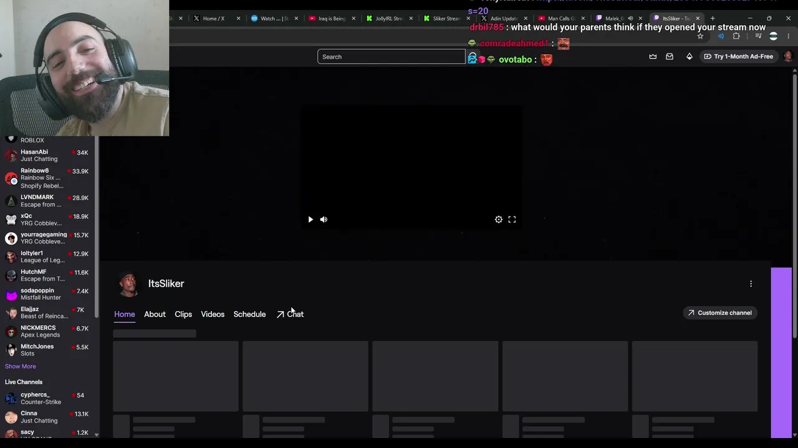The height and width of the screenshot is (448, 798).
Task: Open the browser three-dot menu
Action: coord(788,36)
